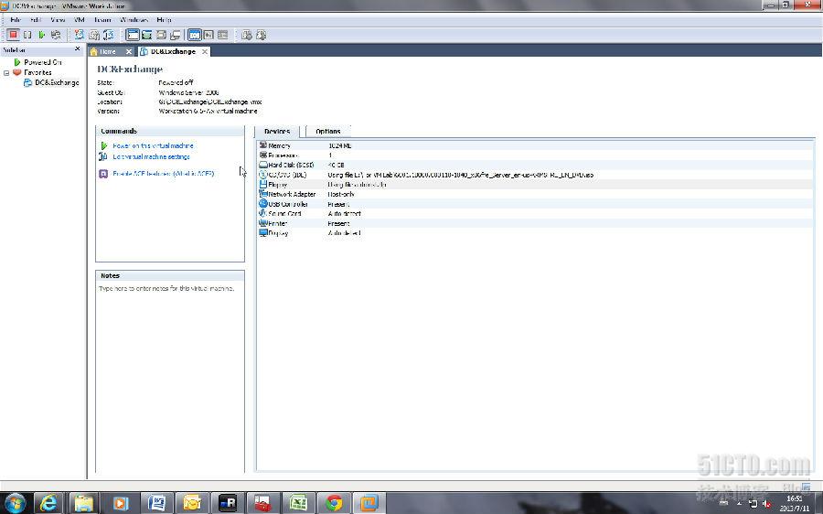The width and height of the screenshot is (823, 514).
Task: Open the VM menu
Action: pos(80,20)
